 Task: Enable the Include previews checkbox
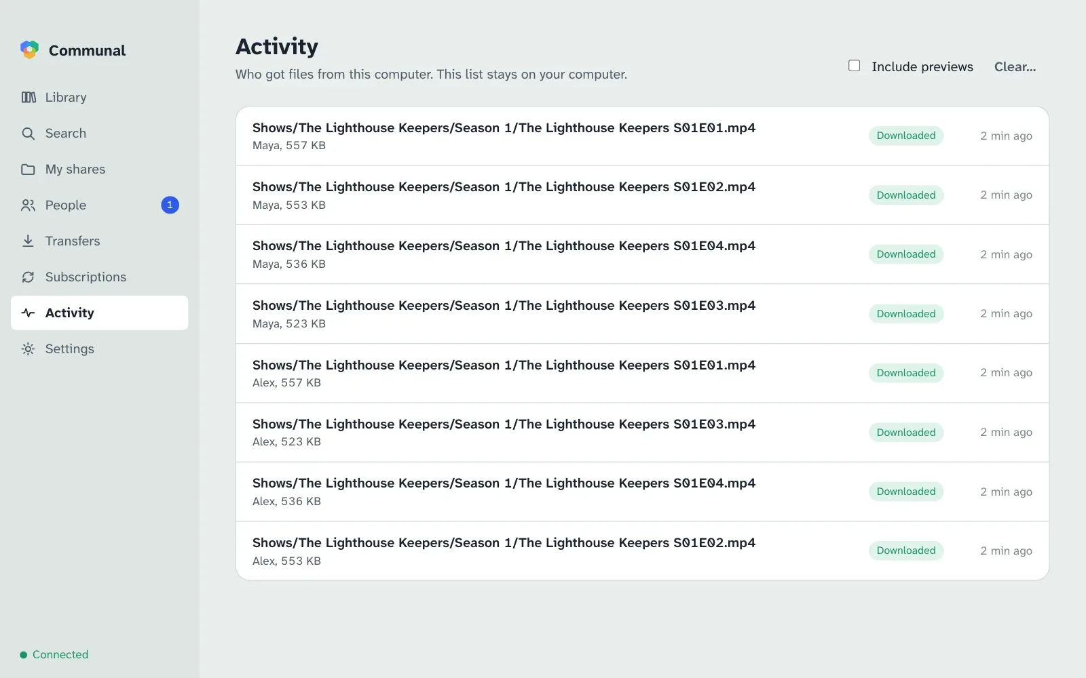[x=855, y=66]
